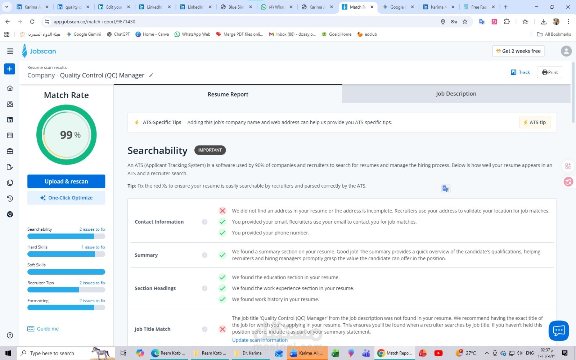Switch to the Job Description tab
The height and width of the screenshot is (360, 576).
[456, 94]
